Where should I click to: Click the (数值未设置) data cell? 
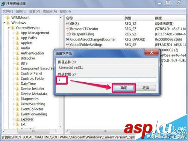point(164,24)
